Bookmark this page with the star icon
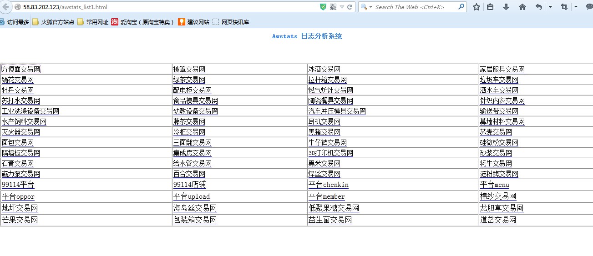The width and height of the screenshot is (593, 256). point(476,7)
